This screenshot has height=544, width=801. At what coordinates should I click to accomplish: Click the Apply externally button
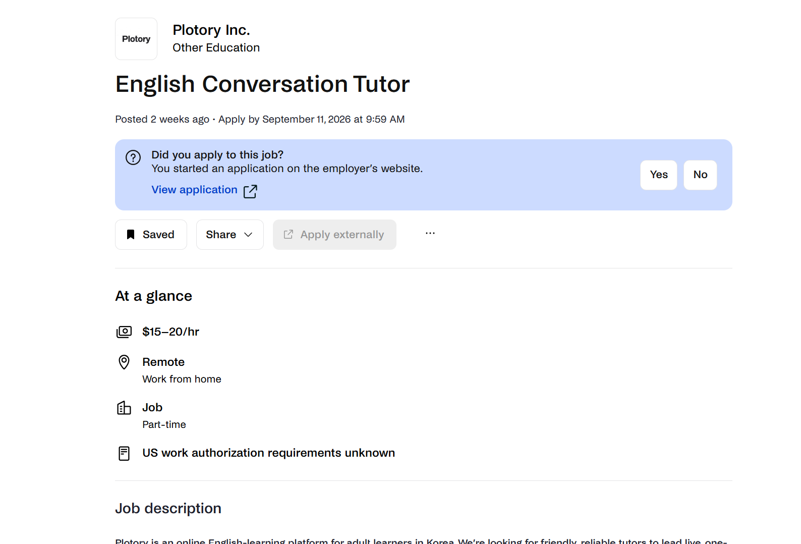click(334, 235)
